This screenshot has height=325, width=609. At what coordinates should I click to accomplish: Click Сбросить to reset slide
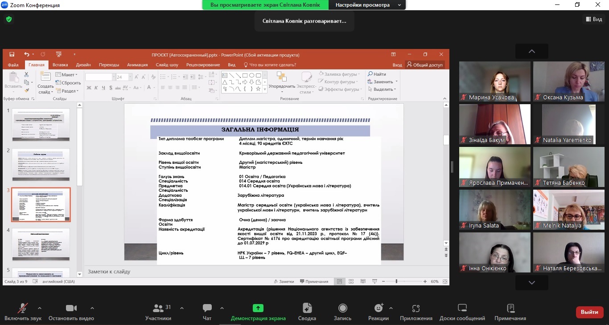[x=68, y=83]
